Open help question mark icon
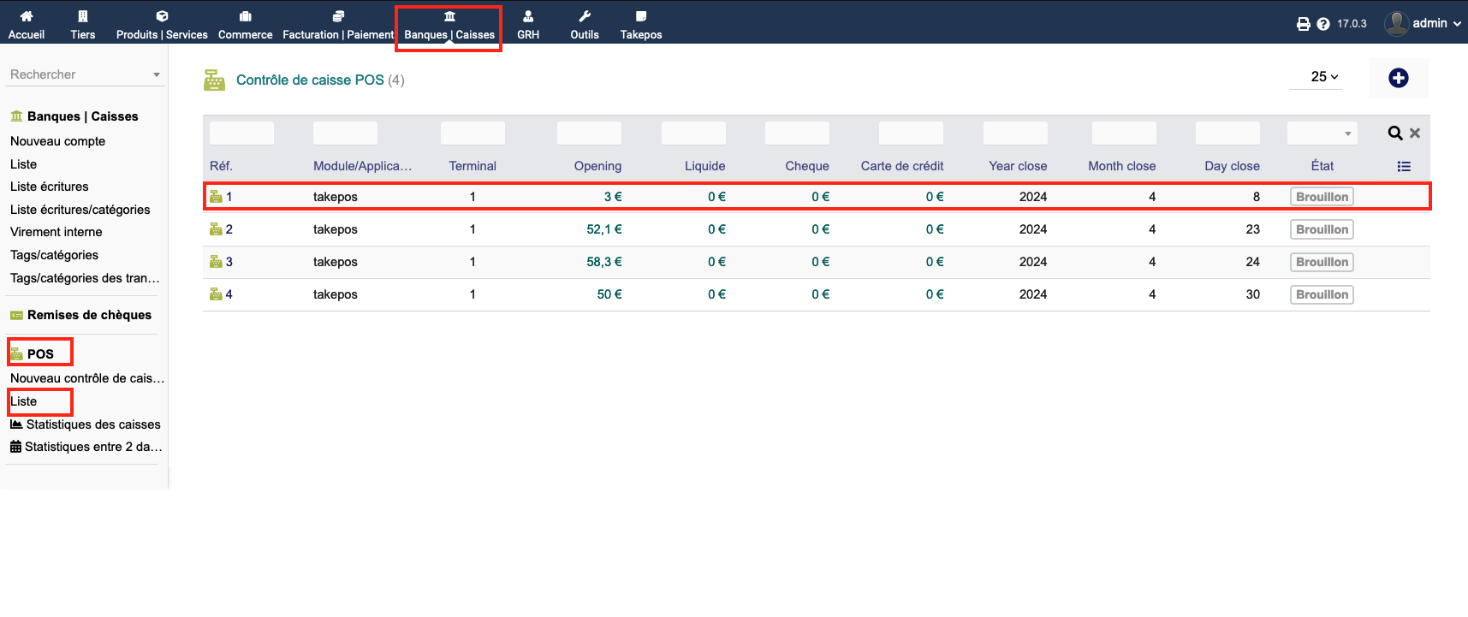This screenshot has width=1468, height=617. (1323, 24)
